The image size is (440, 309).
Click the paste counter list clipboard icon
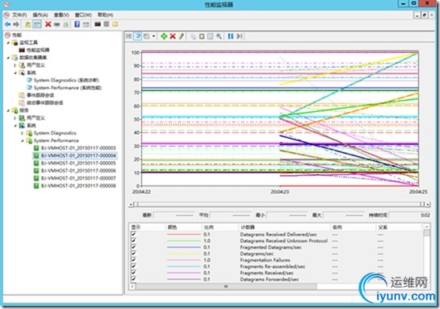pyautogui.click(x=202, y=36)
